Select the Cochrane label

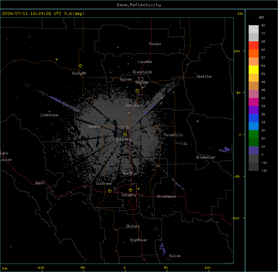[x=104, y=183]
